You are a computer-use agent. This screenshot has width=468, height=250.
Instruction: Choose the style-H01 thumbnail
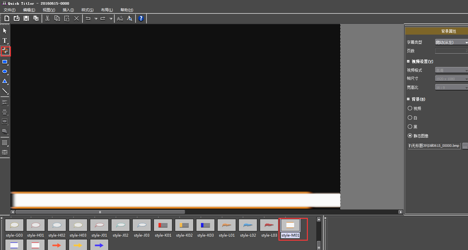[x=36, y=225]
